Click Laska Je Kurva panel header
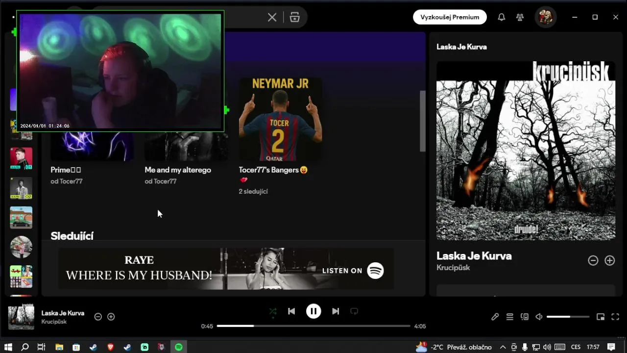The height and width of the screenshot is (353, 627). (462, 47)
